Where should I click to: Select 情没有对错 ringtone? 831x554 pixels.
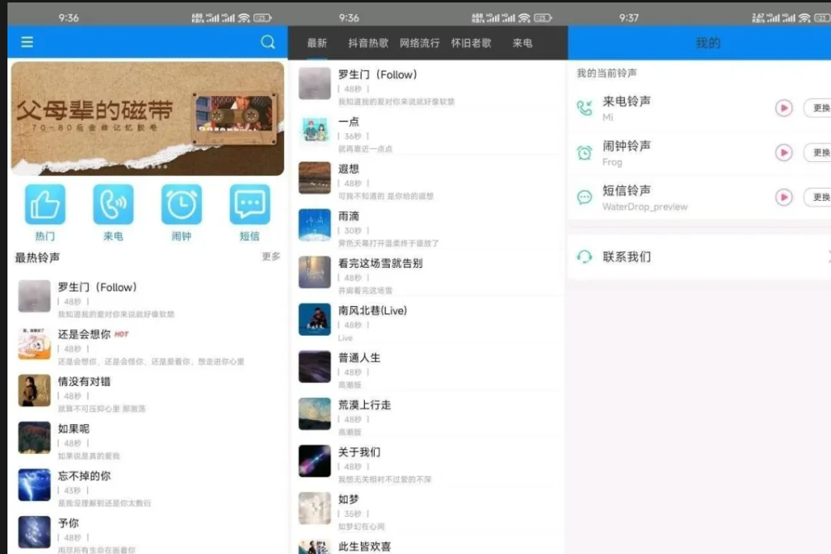click(x=147, y=391)
